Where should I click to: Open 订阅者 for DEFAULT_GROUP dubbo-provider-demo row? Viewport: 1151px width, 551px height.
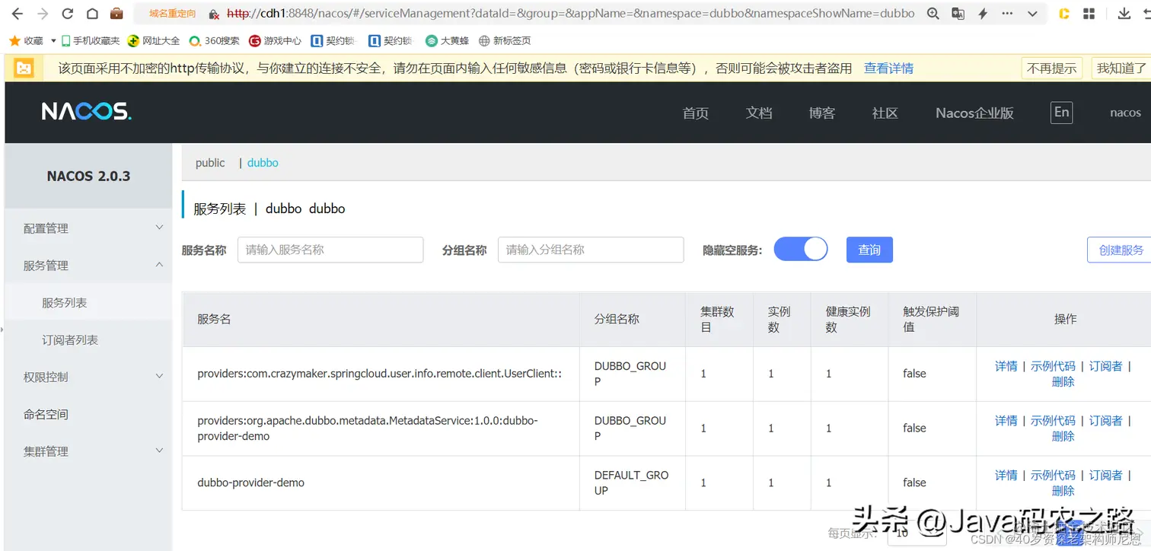pos(1105,476)
